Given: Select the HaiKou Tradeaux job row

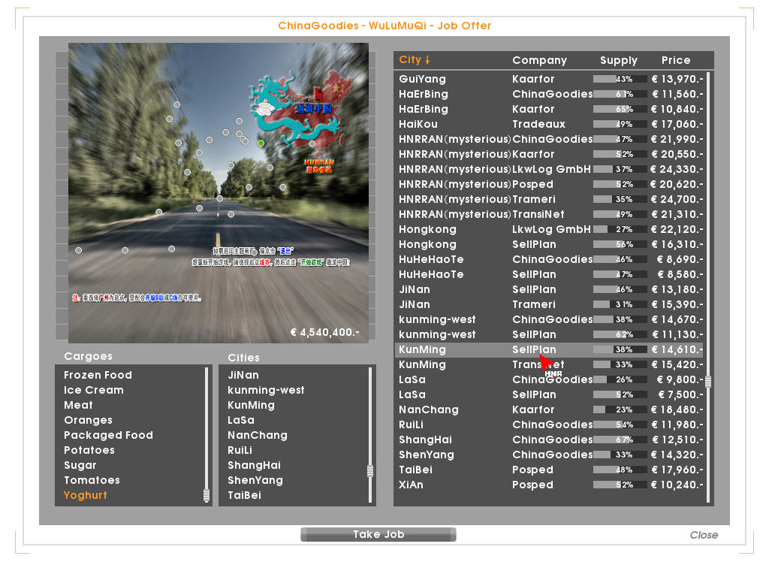Looking at the screenshot, I should [x=549, y=124].
